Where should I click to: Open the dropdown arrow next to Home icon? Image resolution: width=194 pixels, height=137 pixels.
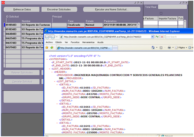click(157, 48)
